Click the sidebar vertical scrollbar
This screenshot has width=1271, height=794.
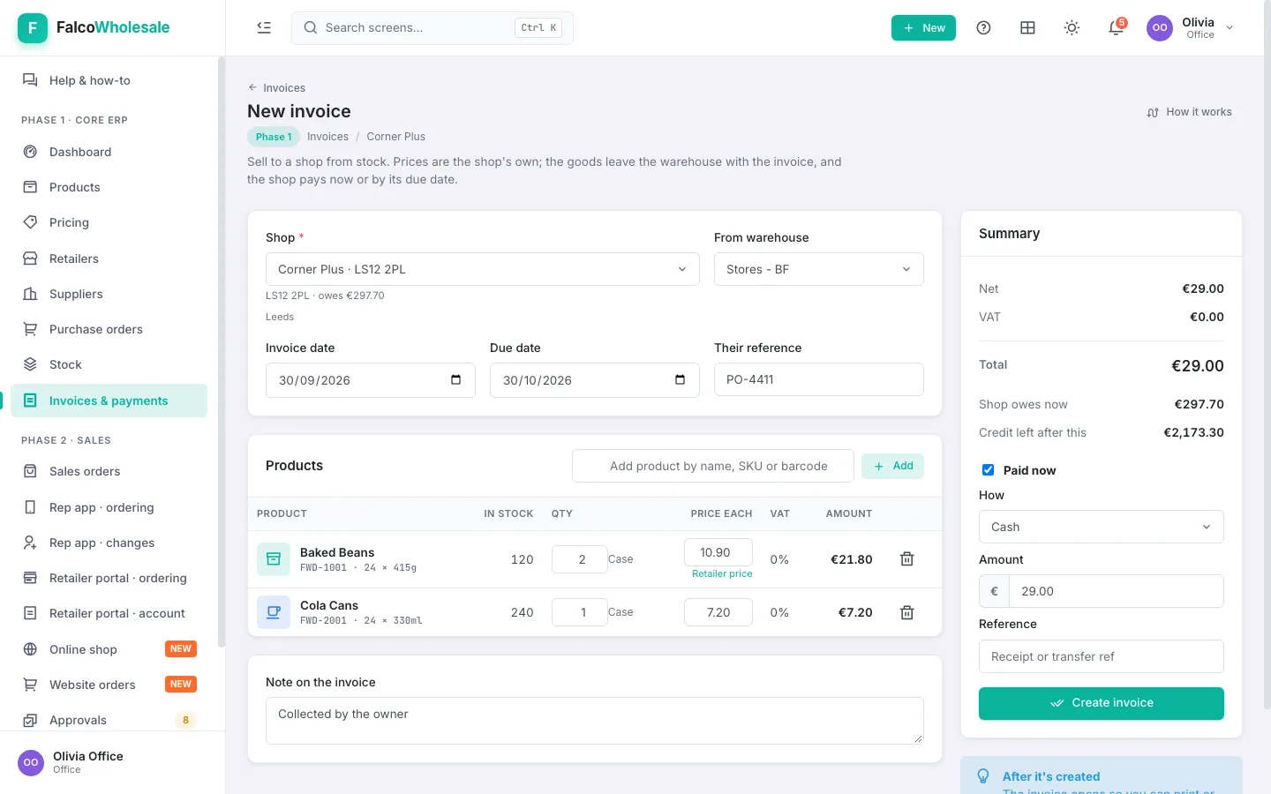(x=222, y=353)
